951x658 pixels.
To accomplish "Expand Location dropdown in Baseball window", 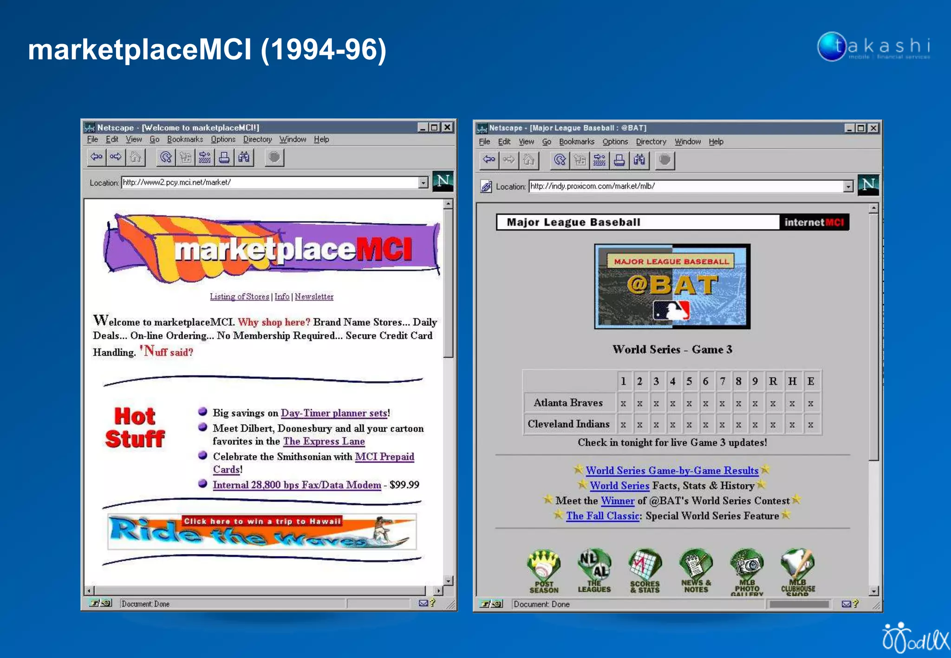I will point(848,187).
